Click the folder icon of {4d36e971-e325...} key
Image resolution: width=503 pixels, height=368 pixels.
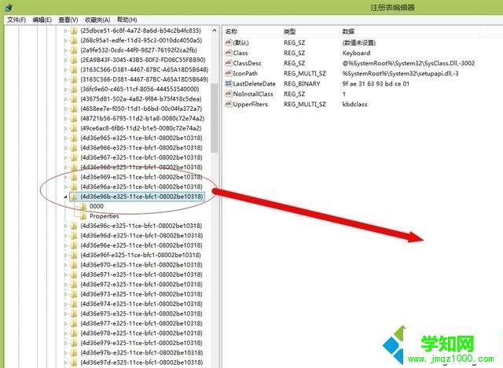(x=74, y=274)
